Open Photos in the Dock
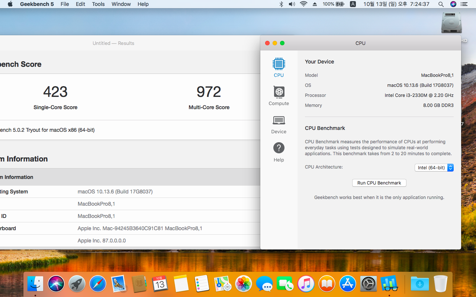Viewport: 476px width, 297px height. (x=244, y=284)
